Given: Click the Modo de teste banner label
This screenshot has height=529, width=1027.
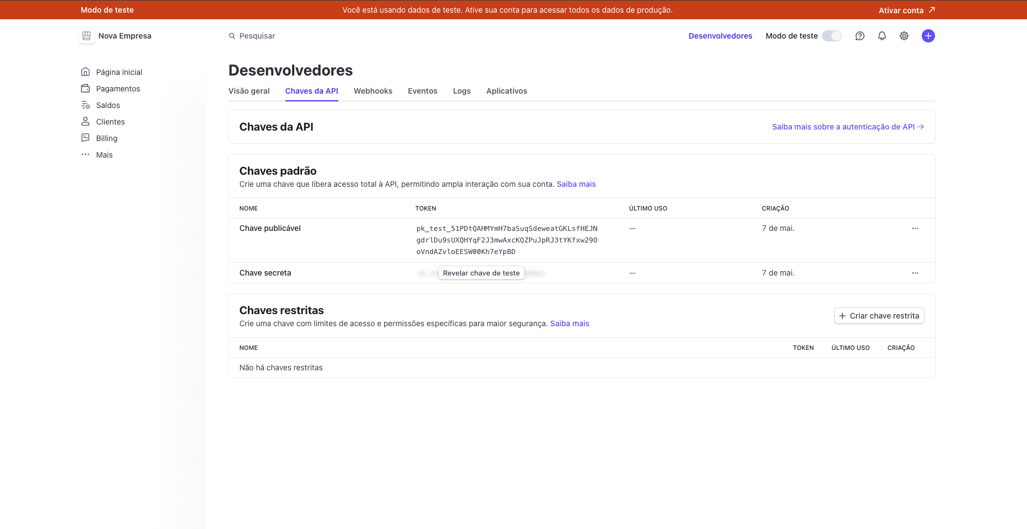Looking at the screenshot, I should pyautogui.click(x=107, y=10).
